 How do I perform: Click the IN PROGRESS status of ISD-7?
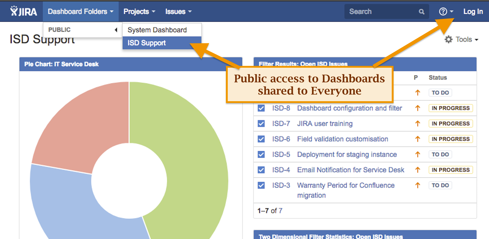pyautogui.click(x=450, y=123)
